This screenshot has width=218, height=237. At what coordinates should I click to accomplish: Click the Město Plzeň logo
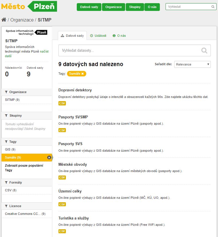pyautogui.click(x=29, y=6)
